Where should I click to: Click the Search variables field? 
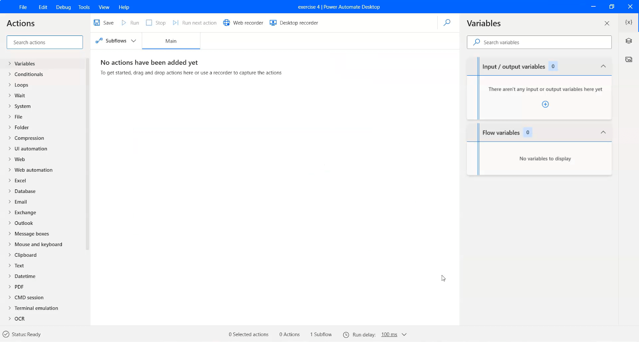[539, 42]
